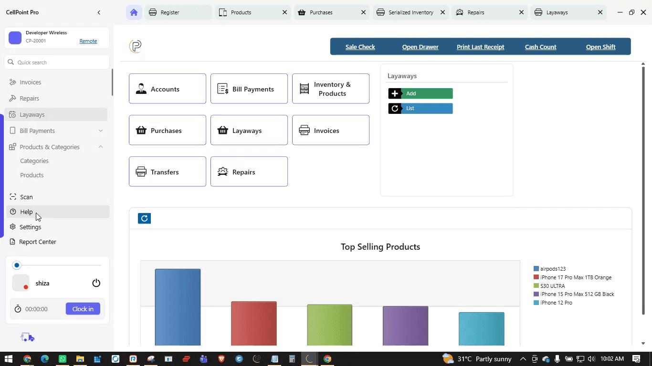The height and width of the screenshot is (366, 652).
Task: Switch to the Products tab
Action: click(253, 12)
